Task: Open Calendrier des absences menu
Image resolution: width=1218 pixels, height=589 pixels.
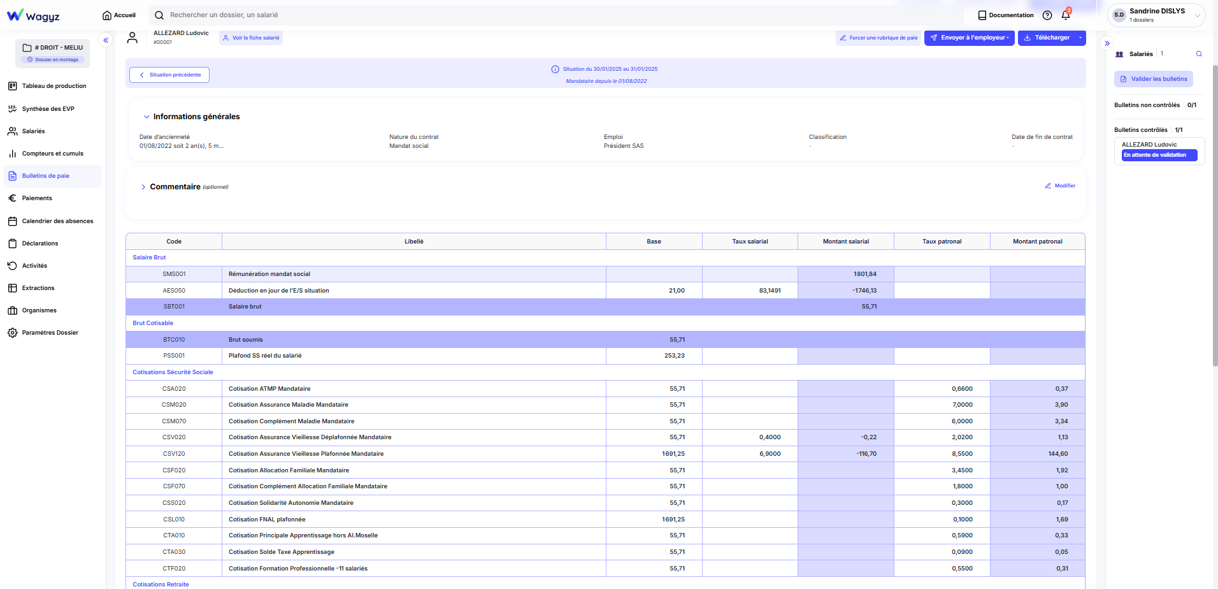Action: (57, 221)
